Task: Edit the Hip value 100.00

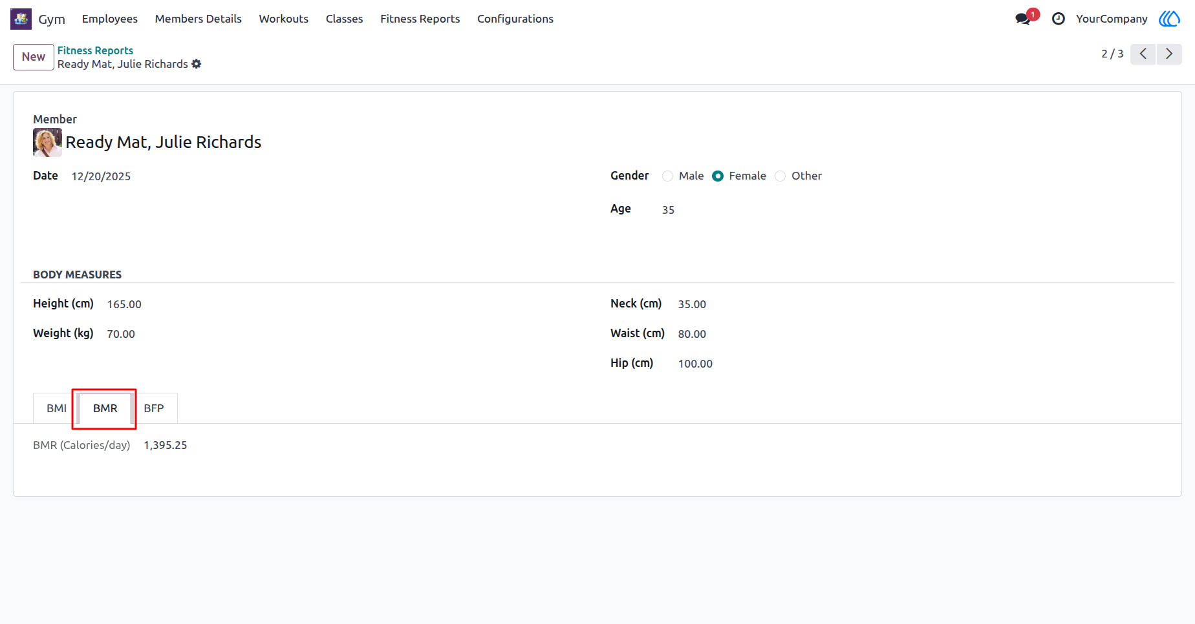Action: (x=695, y=364)
